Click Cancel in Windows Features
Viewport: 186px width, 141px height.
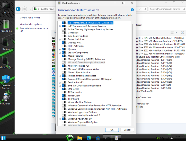[x=127, y=130]
